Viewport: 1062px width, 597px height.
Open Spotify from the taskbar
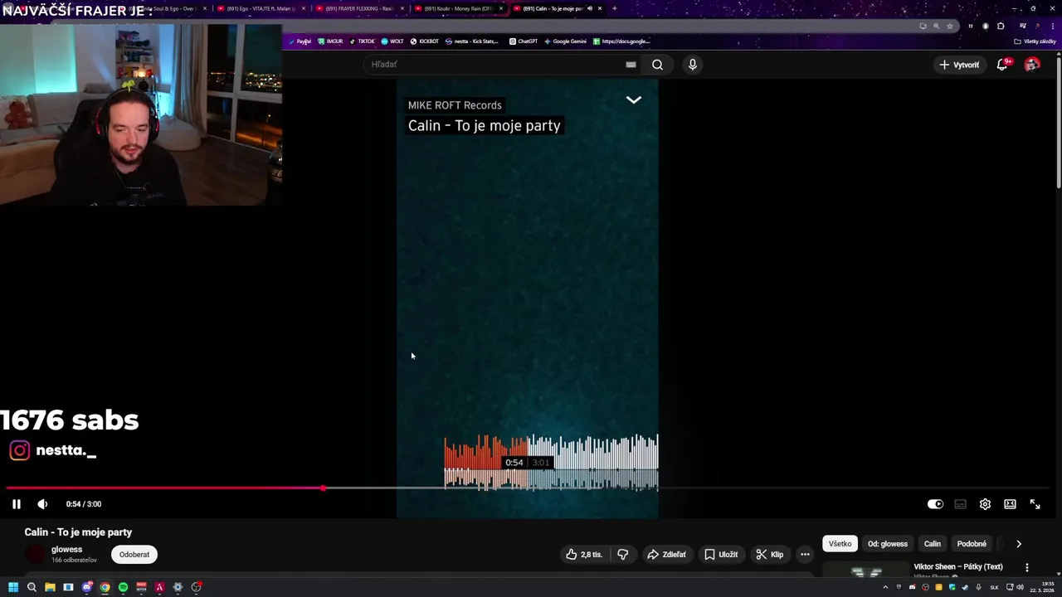coord(123,587)
